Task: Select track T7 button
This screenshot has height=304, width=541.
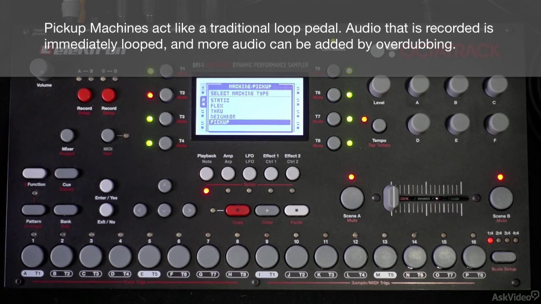Action: pos(333,119)
